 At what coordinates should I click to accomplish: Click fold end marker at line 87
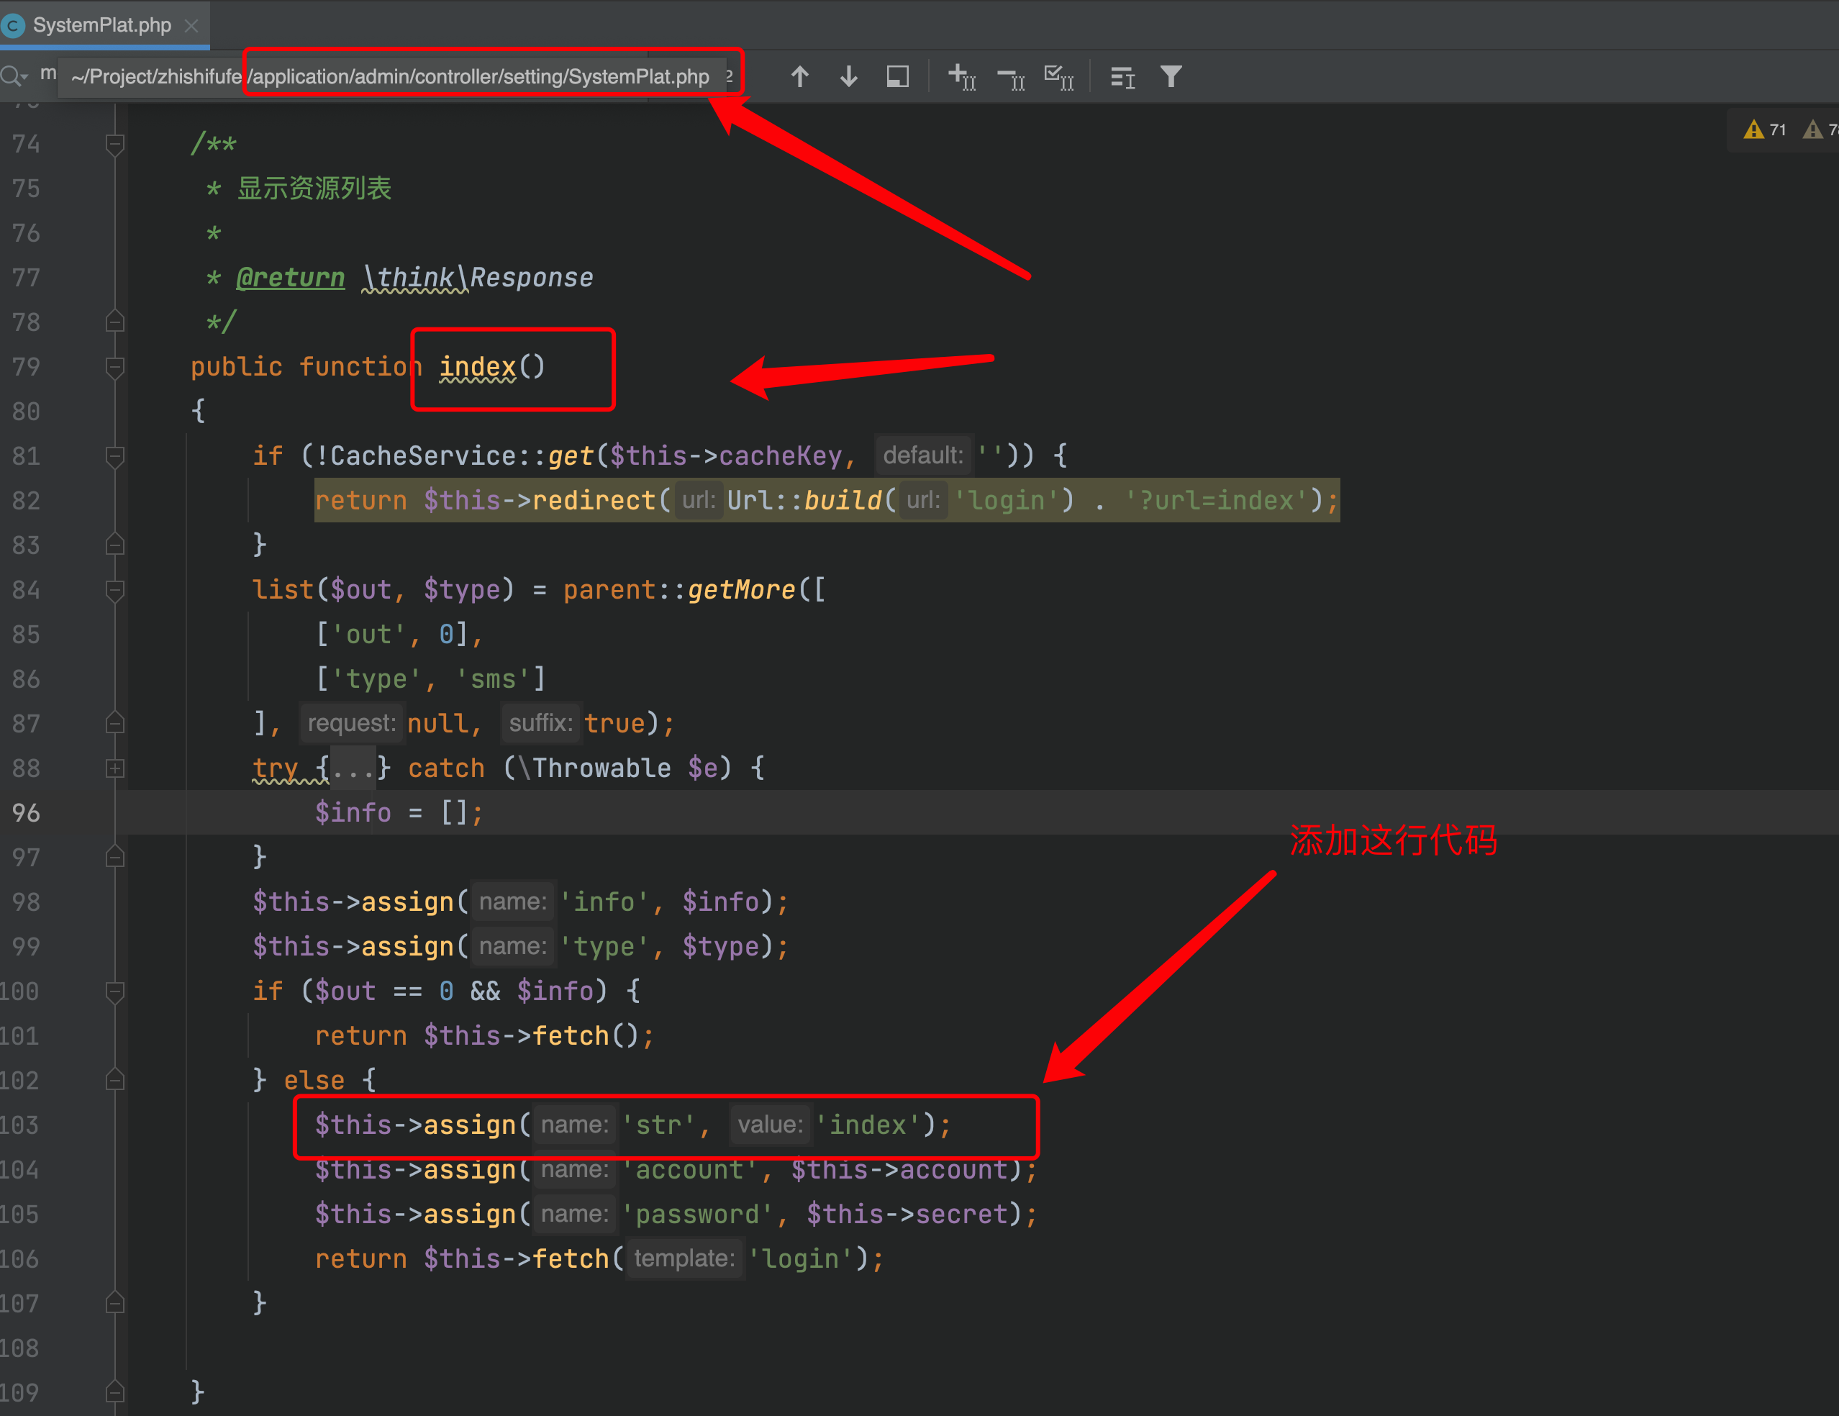coord(115,723)
